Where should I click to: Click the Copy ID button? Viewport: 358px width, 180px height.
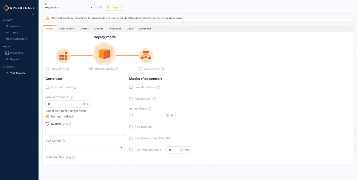(114, 7)
